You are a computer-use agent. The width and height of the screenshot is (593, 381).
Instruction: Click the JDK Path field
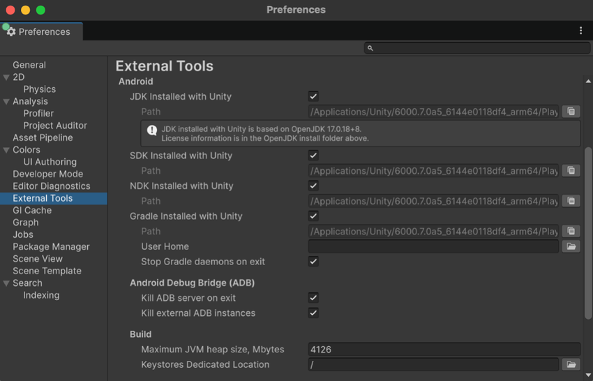(433, 112)
